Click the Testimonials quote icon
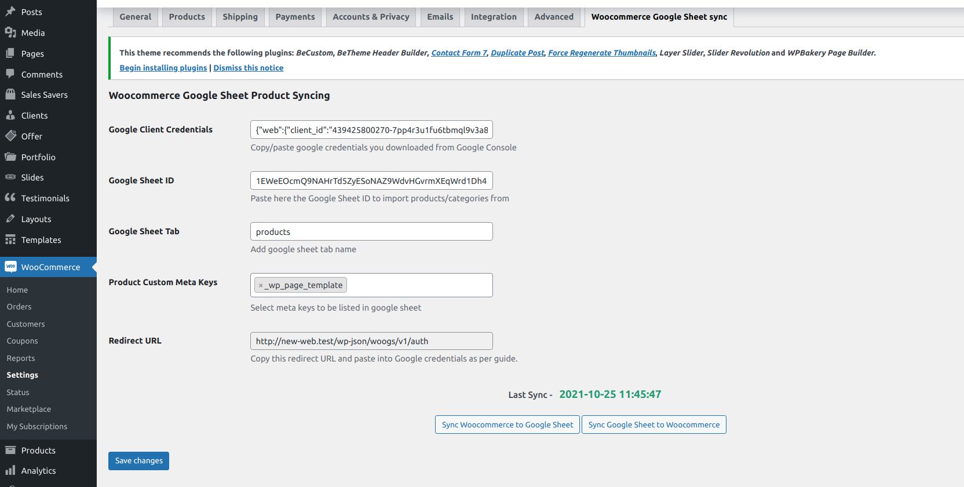 10,198
